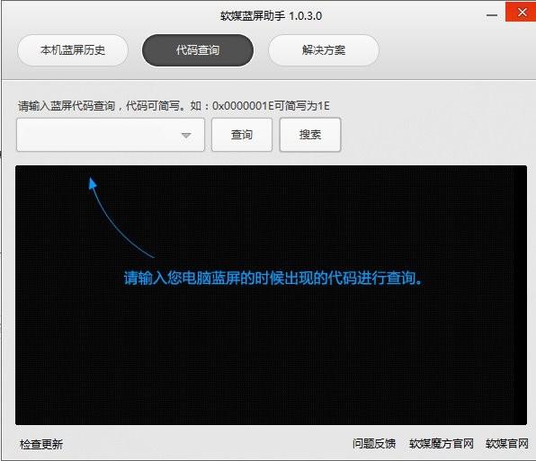
Task: Click the blue 请输入您电脑蓝屏 hint message
Action: pos(273,278)
